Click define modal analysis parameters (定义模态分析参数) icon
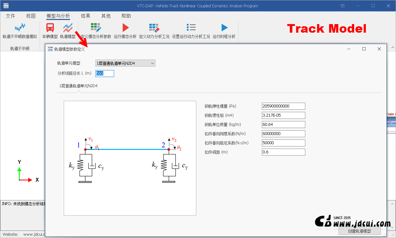 [x=96, y=28]
